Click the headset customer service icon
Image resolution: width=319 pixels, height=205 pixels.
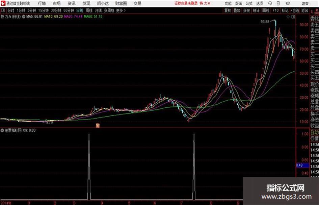[x=270, y=3]
